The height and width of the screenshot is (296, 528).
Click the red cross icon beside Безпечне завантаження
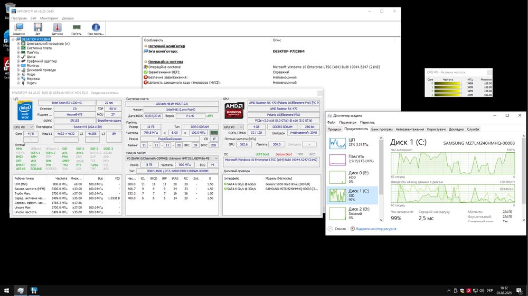point(146,77)
